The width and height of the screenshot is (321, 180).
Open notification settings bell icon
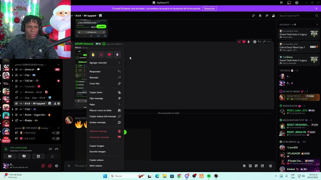pyautogui.click(x=260, y=15)
